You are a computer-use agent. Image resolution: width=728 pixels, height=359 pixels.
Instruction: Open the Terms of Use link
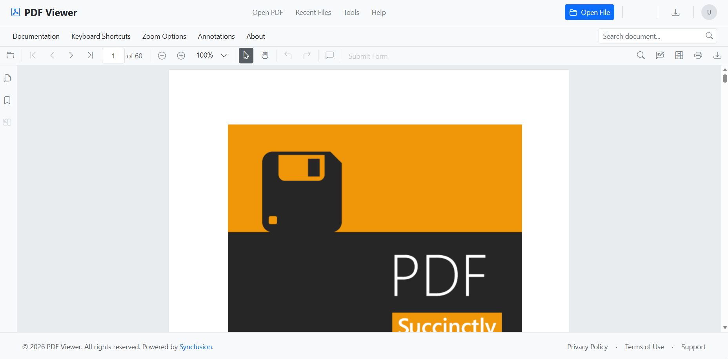click(x=644, y=347)
